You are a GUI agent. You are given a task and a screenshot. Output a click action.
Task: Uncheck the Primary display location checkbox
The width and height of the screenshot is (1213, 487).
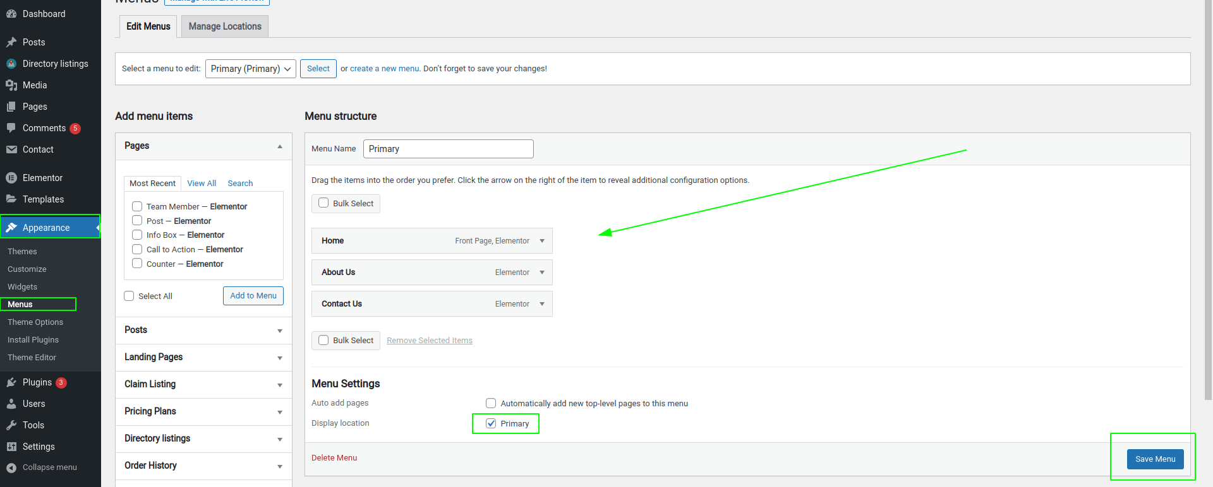(491, 423)
